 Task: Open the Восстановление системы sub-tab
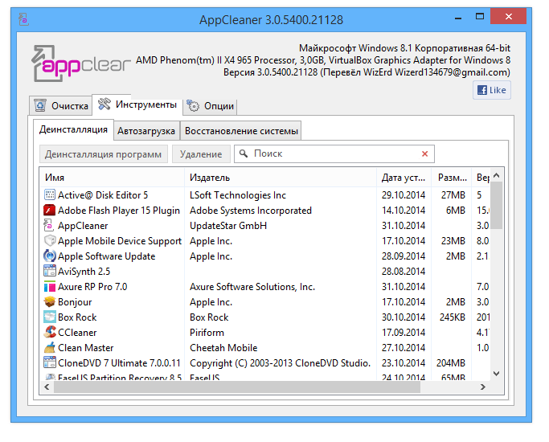[x=241, y=131]
